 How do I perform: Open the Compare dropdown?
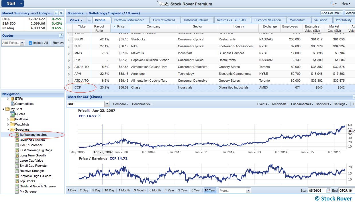pos(121,104)
